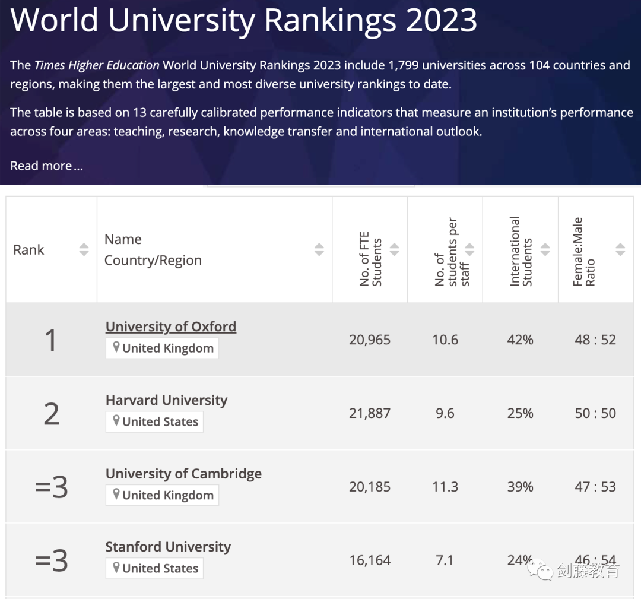Click the Country/Region header text
The image size is (641, 599).
coord(153,261)
